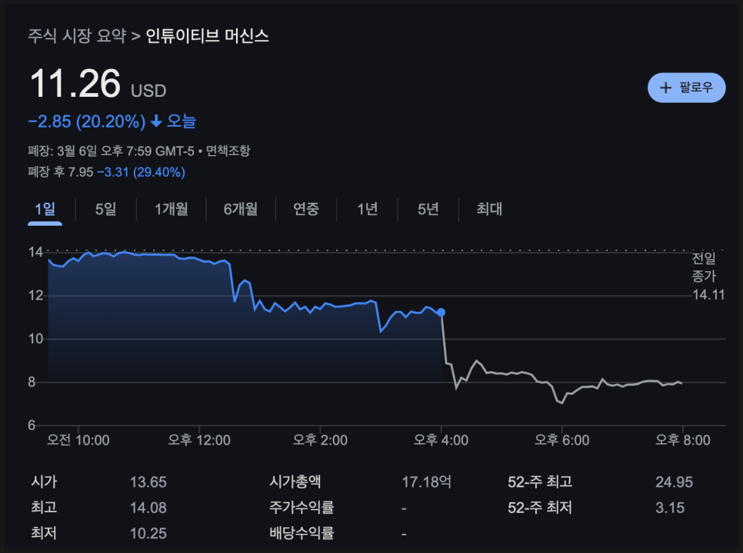Switch to the 5년 chart tab

[x=428, y=209]
